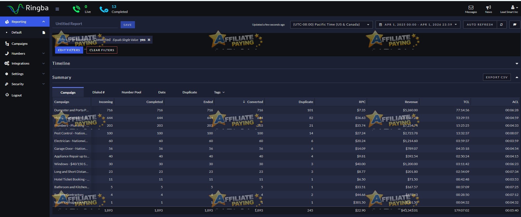Switch to the Date tab
Image resolution: width=521 pixels, height=217 pixels.
pos(162,92)
